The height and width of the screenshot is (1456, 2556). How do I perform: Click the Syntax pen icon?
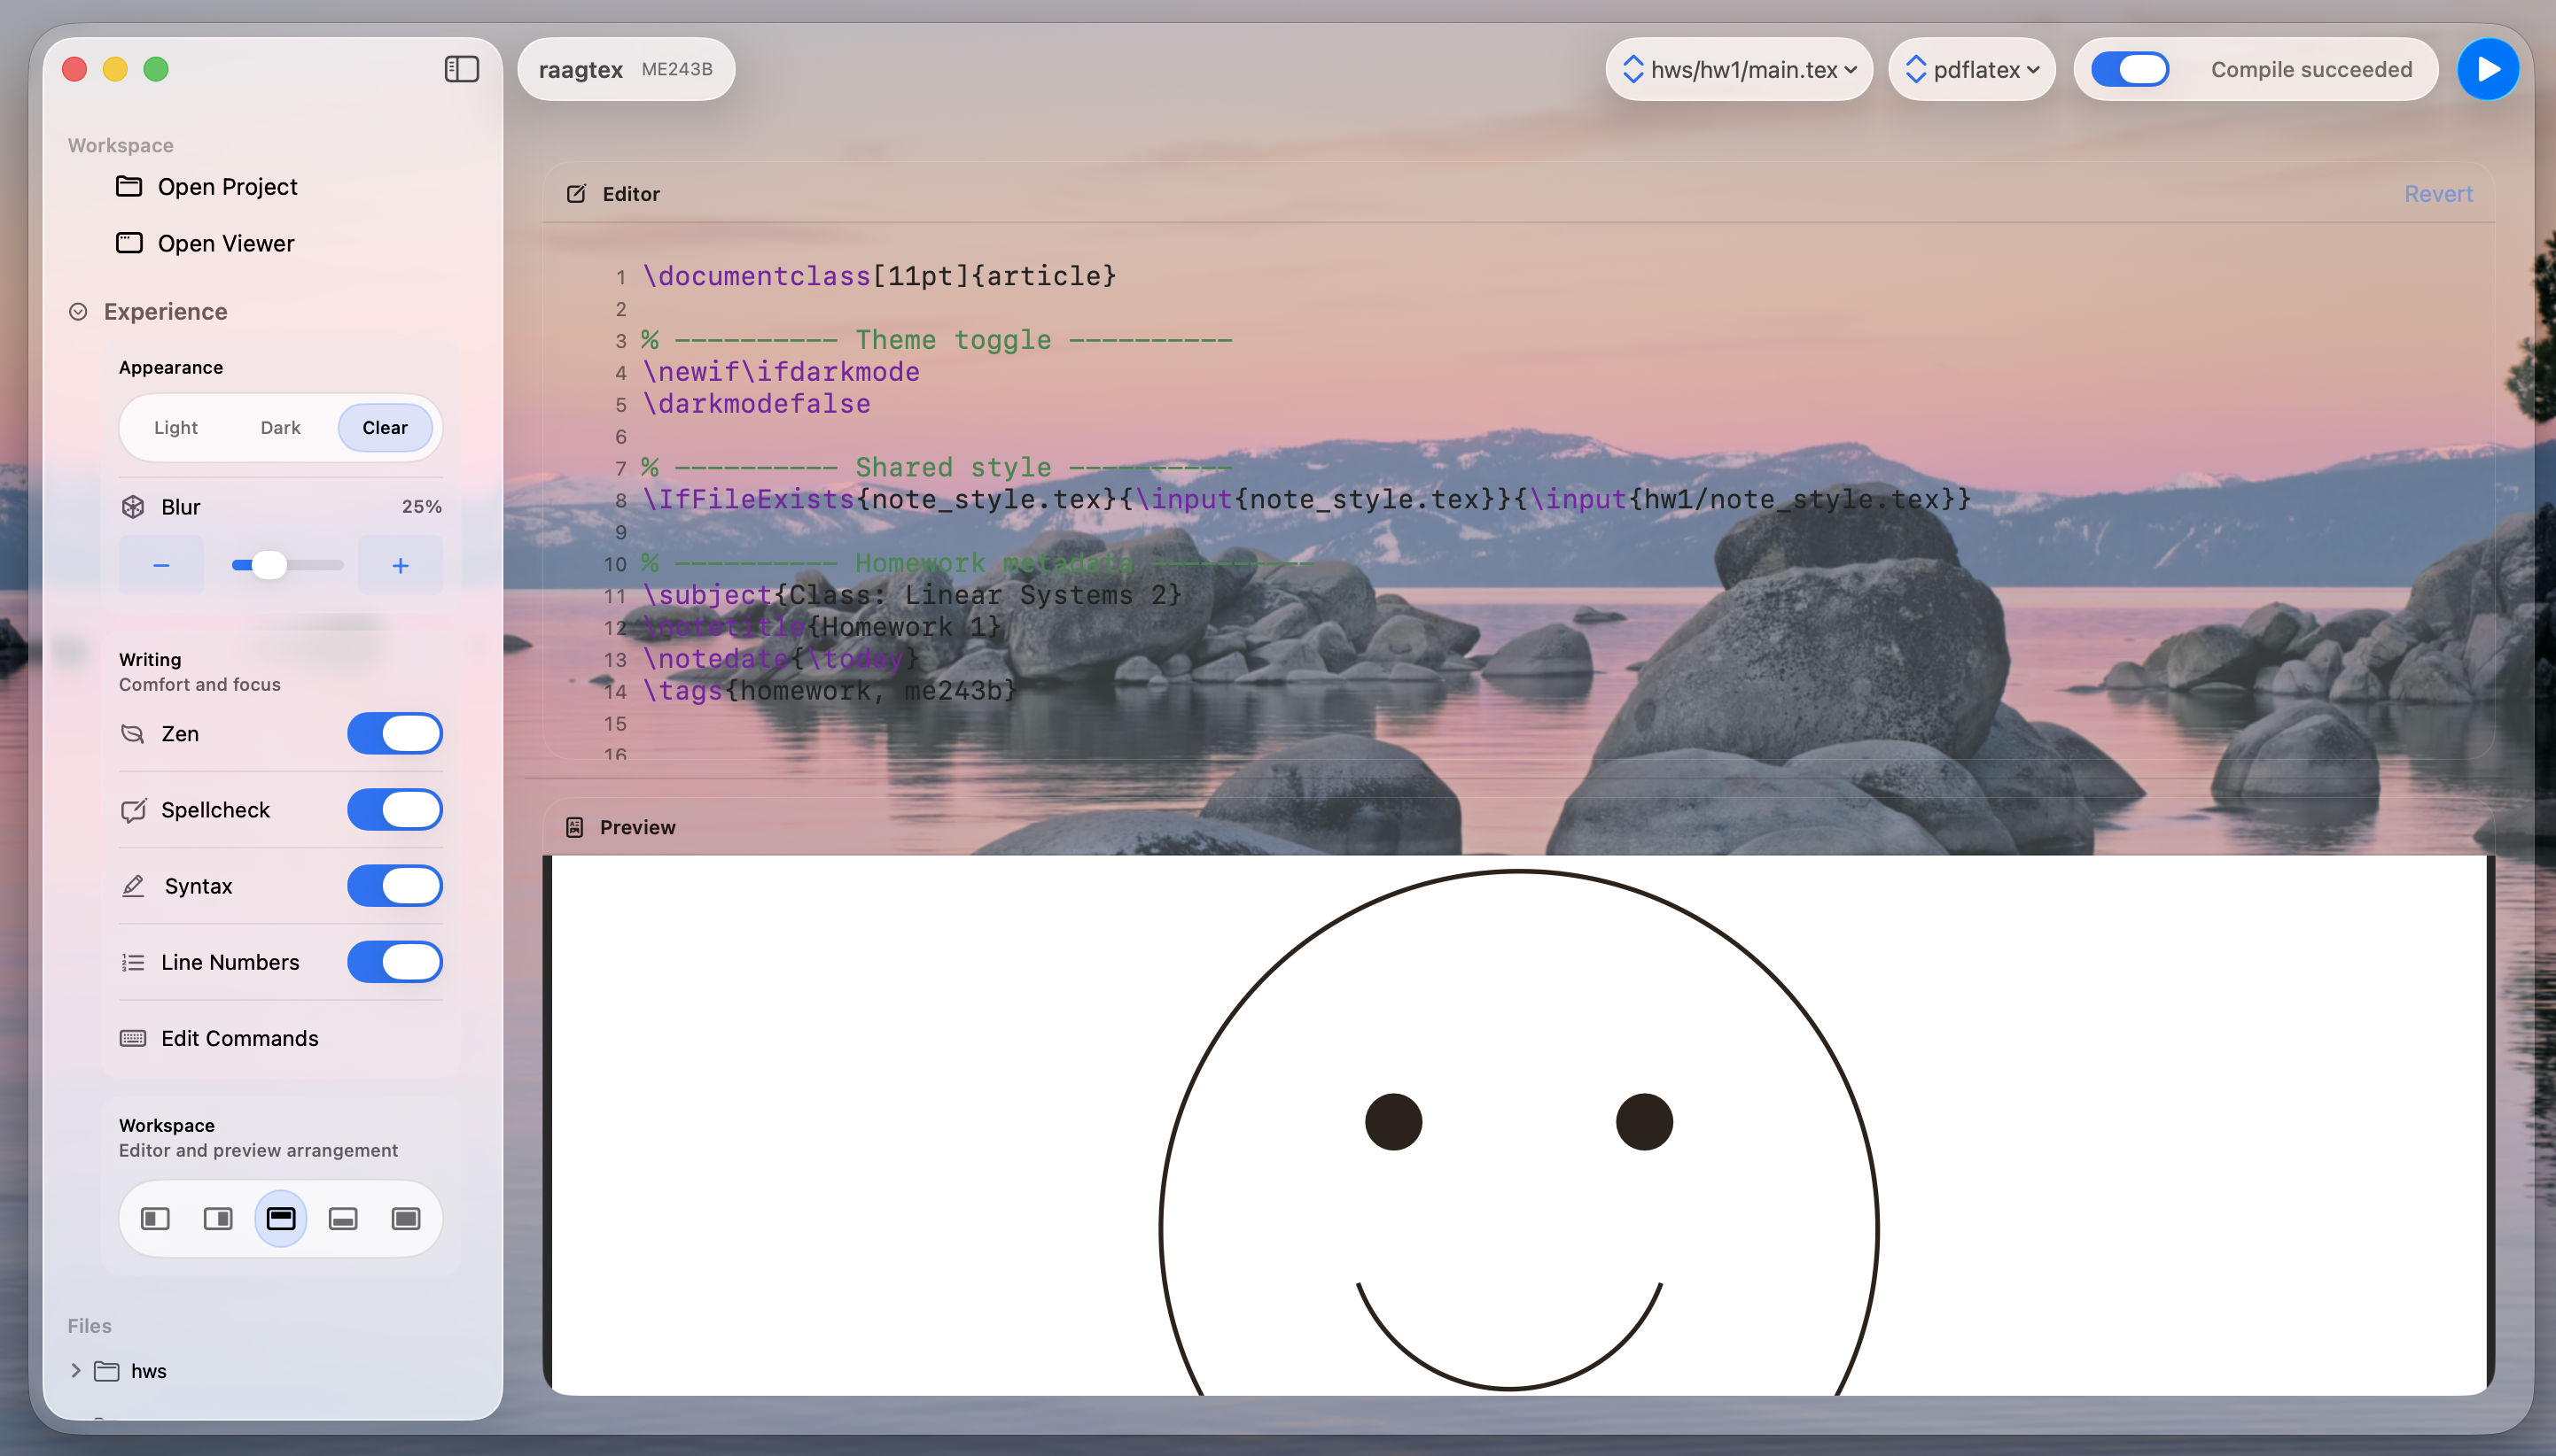(x=133, y=885)
